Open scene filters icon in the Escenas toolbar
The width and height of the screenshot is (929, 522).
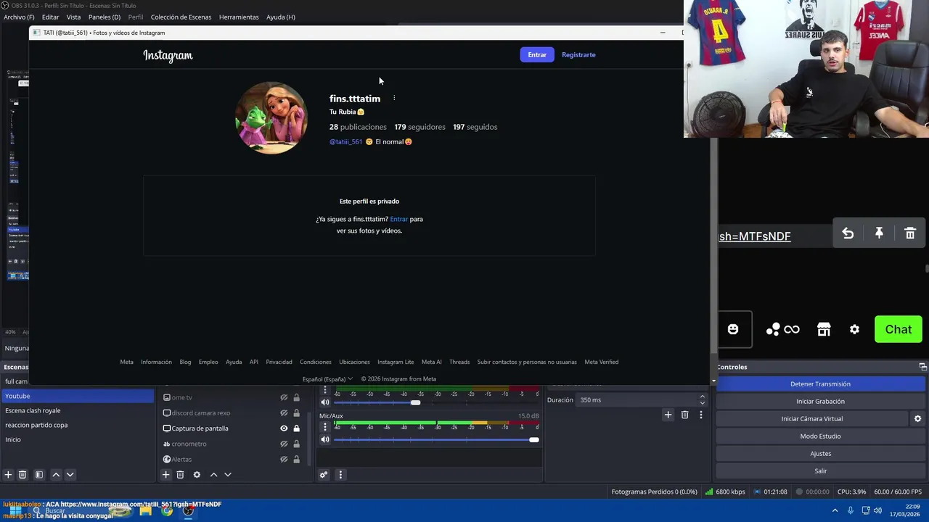tap(39, 475)
